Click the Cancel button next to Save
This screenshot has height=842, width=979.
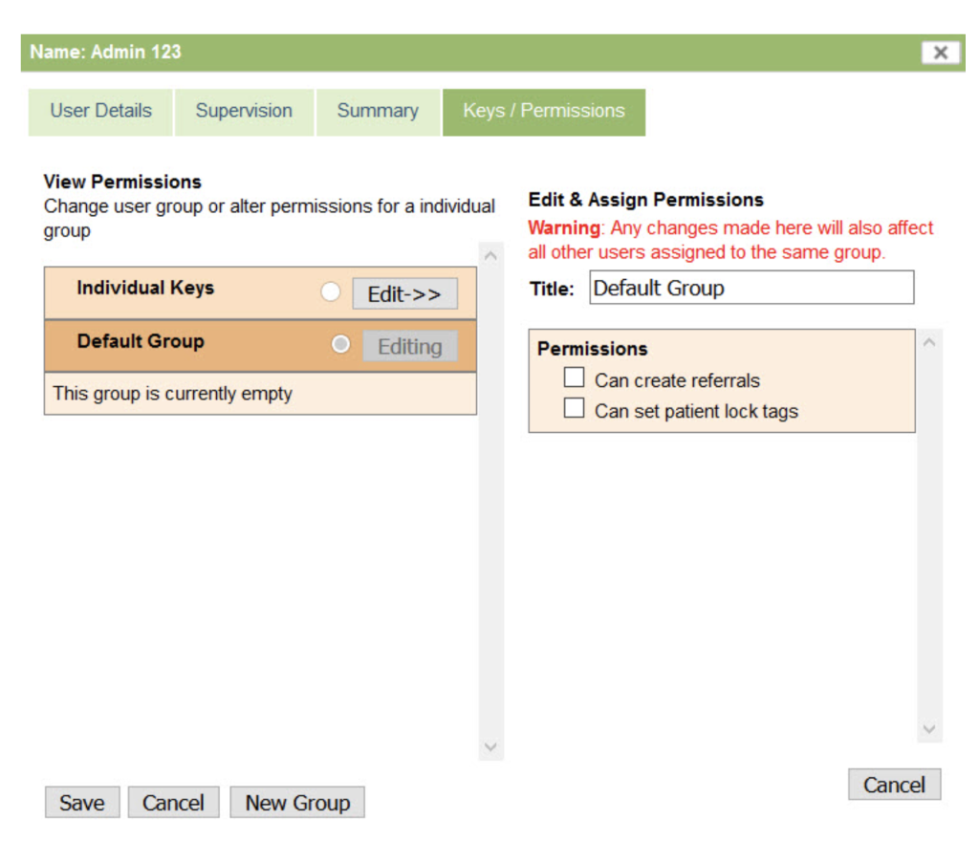[173, 803]
